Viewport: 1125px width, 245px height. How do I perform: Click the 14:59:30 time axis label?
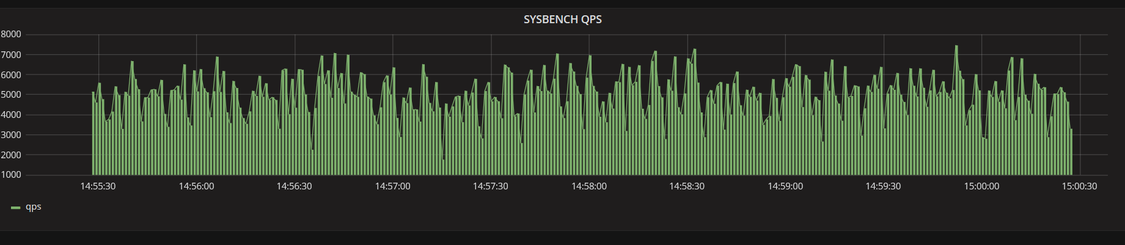[x=883, y=186]
